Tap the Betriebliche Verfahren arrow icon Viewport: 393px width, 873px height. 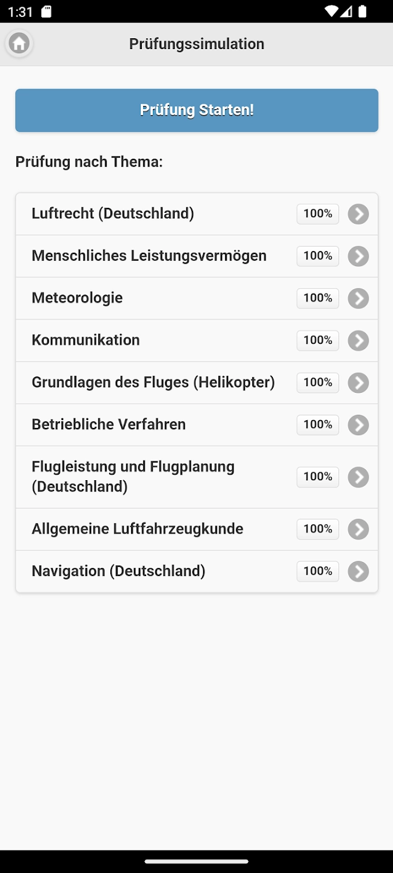[358, 425]
